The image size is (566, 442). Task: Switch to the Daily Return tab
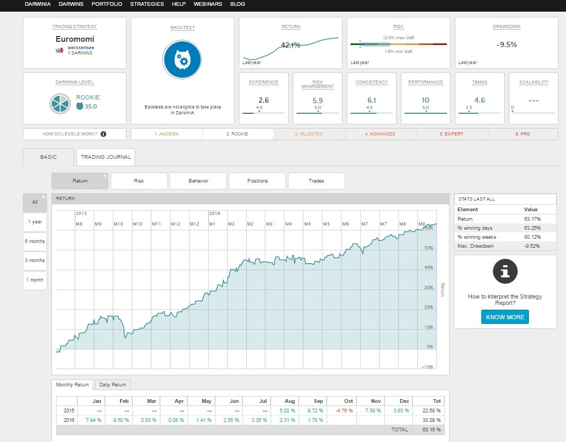(112, 385)
